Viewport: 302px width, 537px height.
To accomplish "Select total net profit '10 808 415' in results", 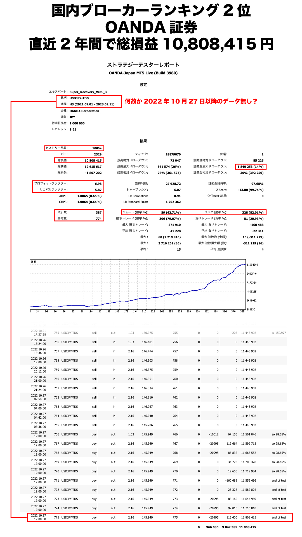I will (93, 161).
